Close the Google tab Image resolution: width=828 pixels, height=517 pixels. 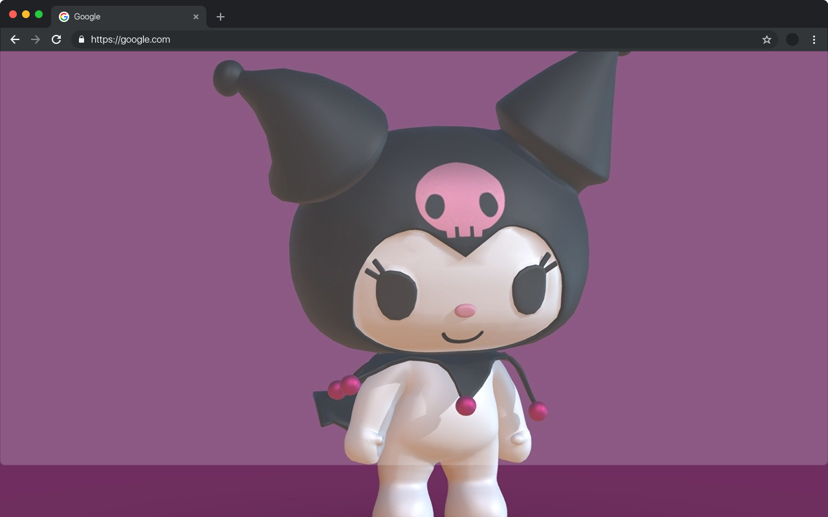(x=196, y=17)
